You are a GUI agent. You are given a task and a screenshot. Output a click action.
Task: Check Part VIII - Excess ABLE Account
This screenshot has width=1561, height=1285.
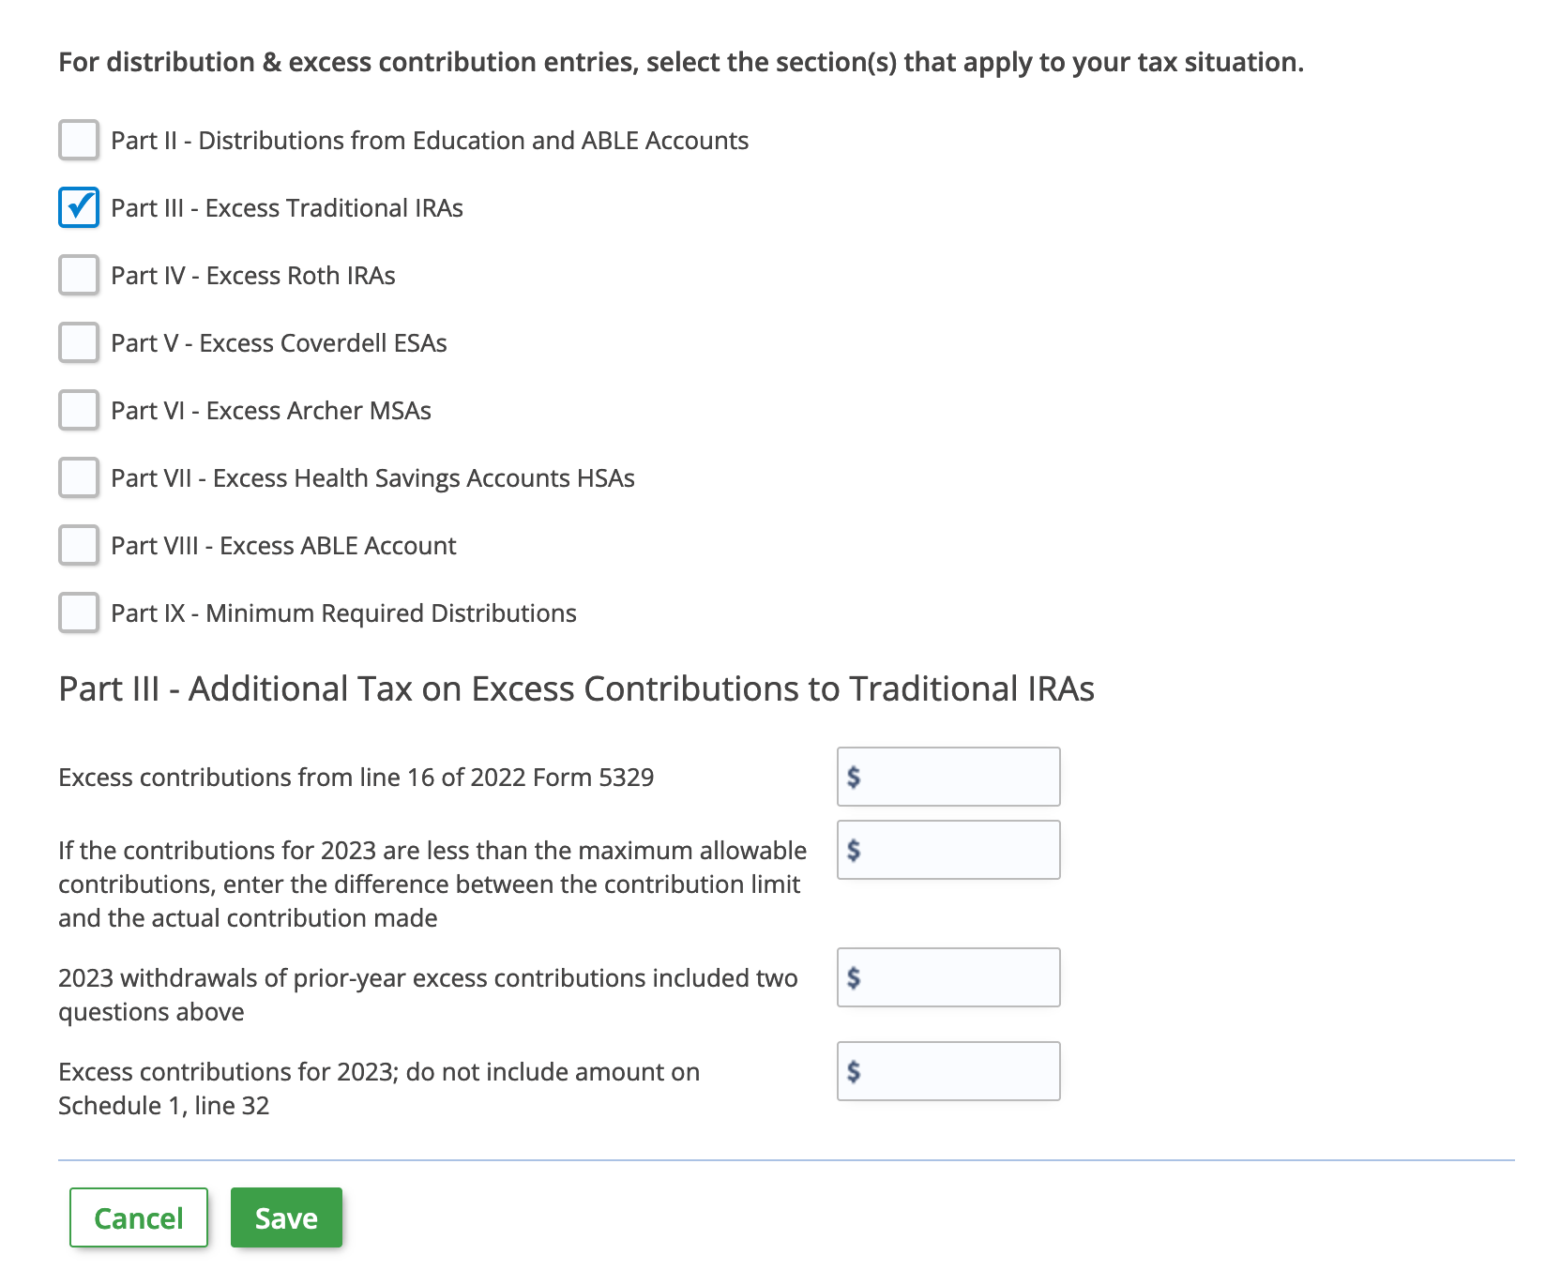click(x=79, y=545)
